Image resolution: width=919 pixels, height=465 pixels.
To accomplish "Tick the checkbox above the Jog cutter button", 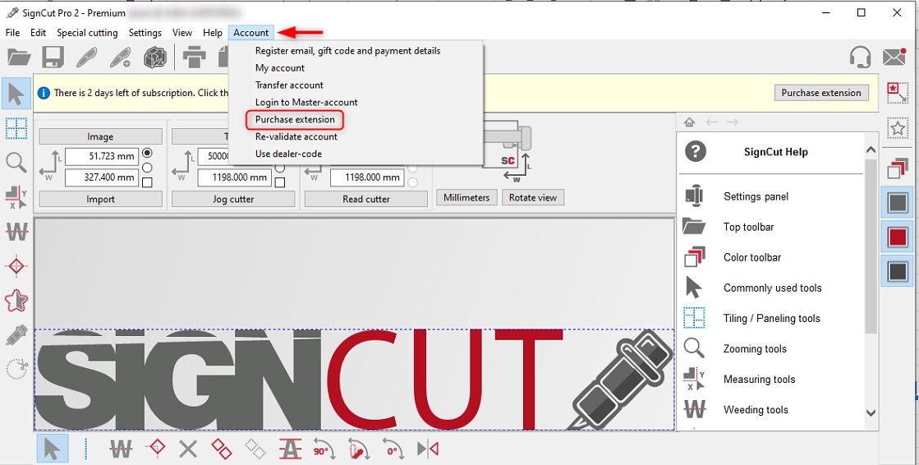I will [x=280, y=182].
